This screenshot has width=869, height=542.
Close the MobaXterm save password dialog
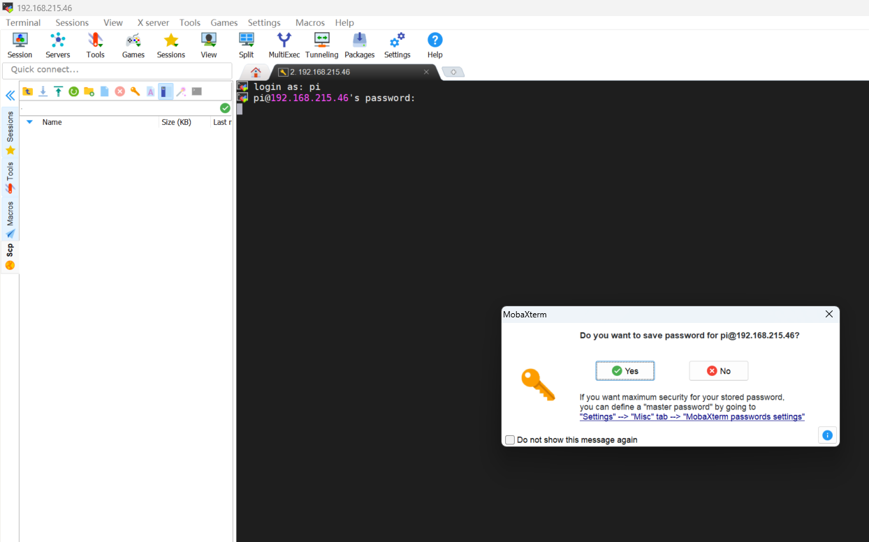[829, 314]
